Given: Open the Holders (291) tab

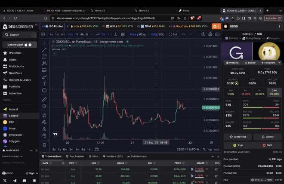Looking at the screenshot, I should coord(113,156).
